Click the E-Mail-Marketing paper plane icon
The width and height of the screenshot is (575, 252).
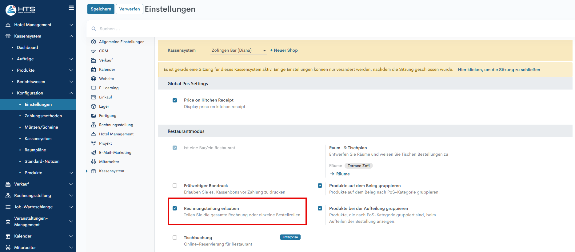click(x=94, y=153)
